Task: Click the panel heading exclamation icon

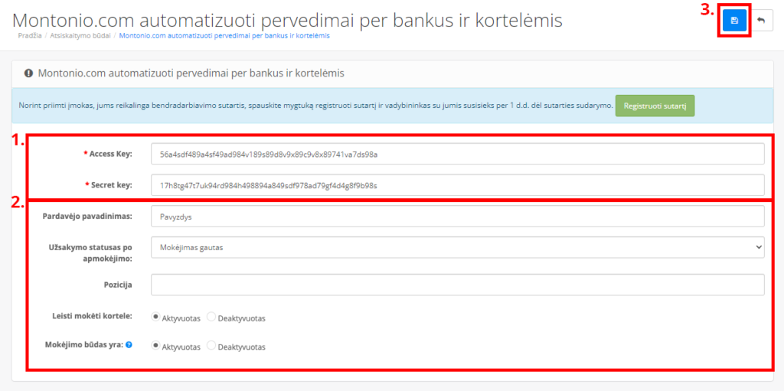Action: point(29,73)
